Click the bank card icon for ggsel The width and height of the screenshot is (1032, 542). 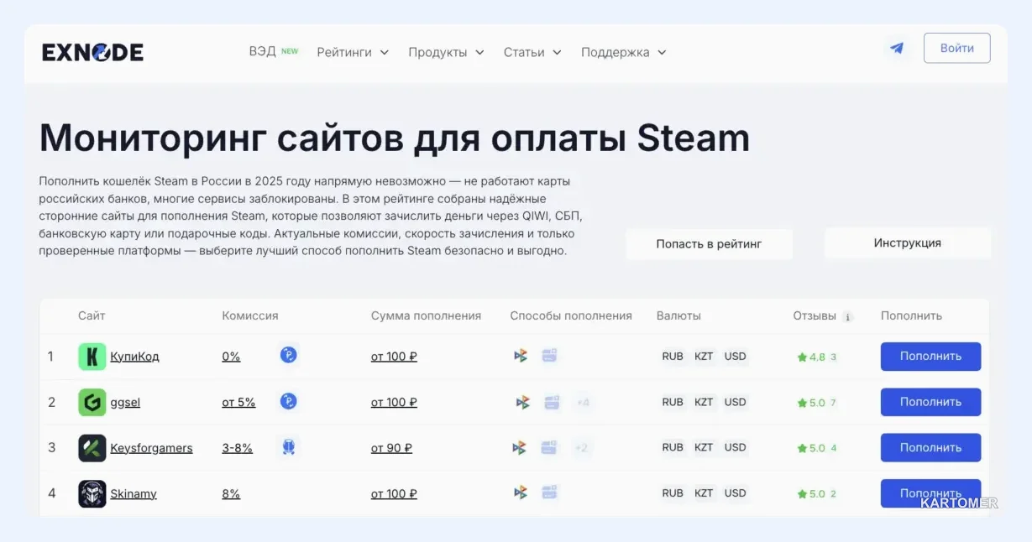tap(552, 403)
